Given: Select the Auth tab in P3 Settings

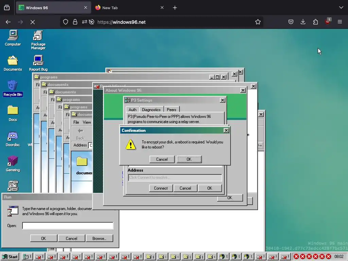Looking at the screenshot, I should (133, 110).
